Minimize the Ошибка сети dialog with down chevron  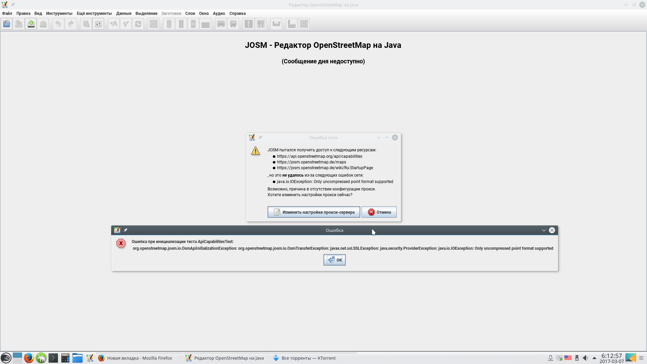coord(379,138)
